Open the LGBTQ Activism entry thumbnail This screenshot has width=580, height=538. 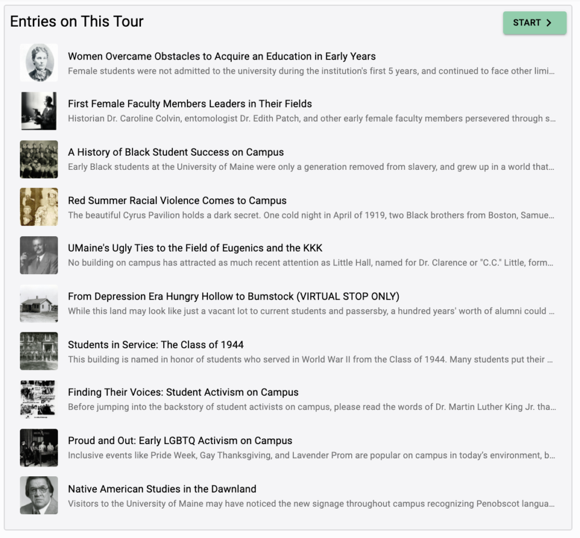click(39, 448)
